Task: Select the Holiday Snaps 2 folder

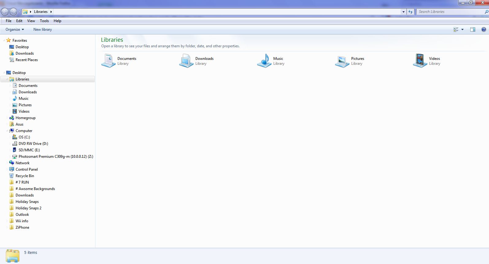Action: click(x=29, y=208)
